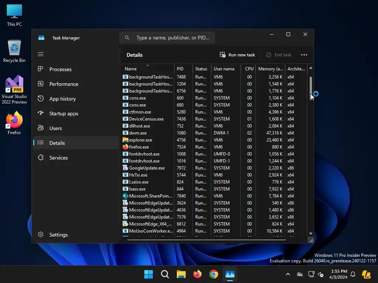Click the vertical scrollbar thumb
The image size is (378, 283).
coord(311,88)
